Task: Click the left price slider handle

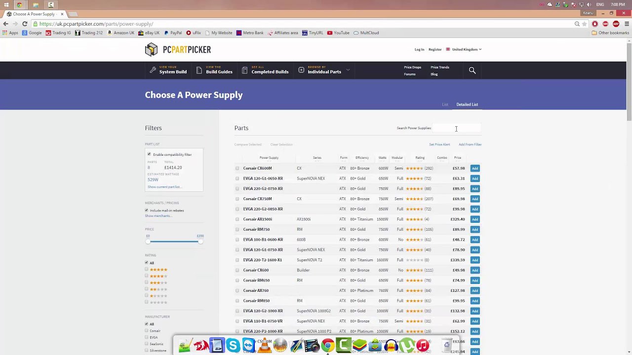Action: pos(148,242)
